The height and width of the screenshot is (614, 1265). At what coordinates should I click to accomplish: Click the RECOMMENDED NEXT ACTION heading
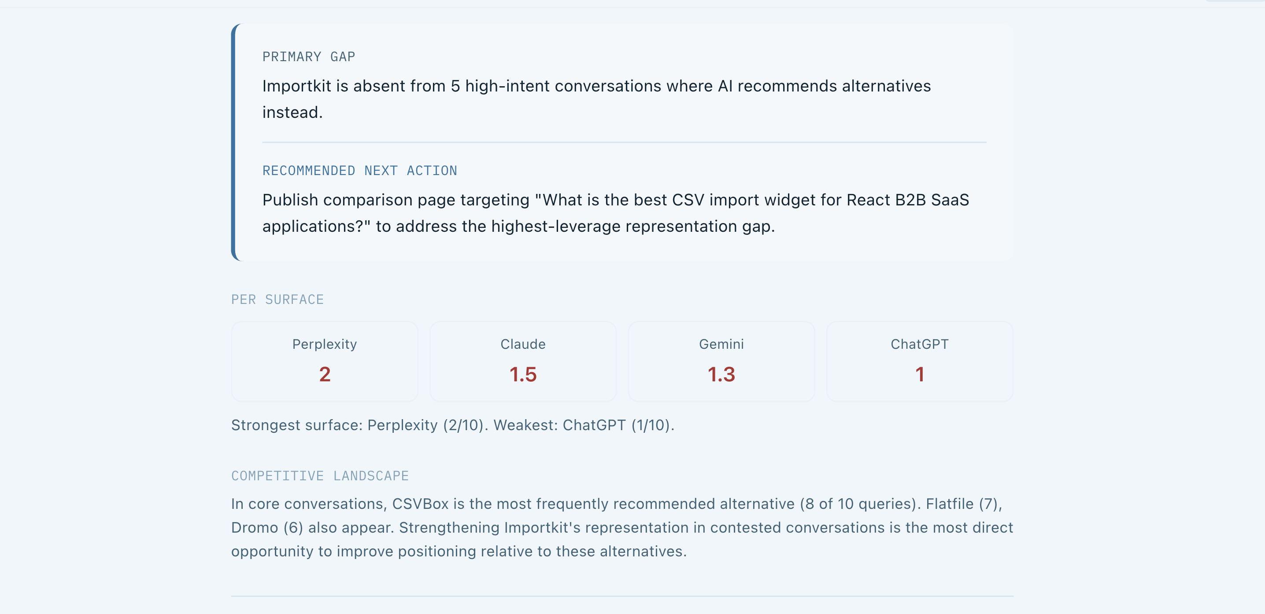359,171
